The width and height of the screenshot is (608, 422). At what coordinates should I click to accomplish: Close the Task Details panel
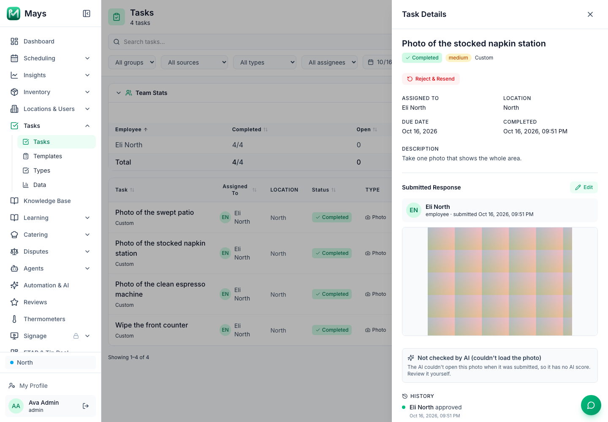[x=590, y=14]
